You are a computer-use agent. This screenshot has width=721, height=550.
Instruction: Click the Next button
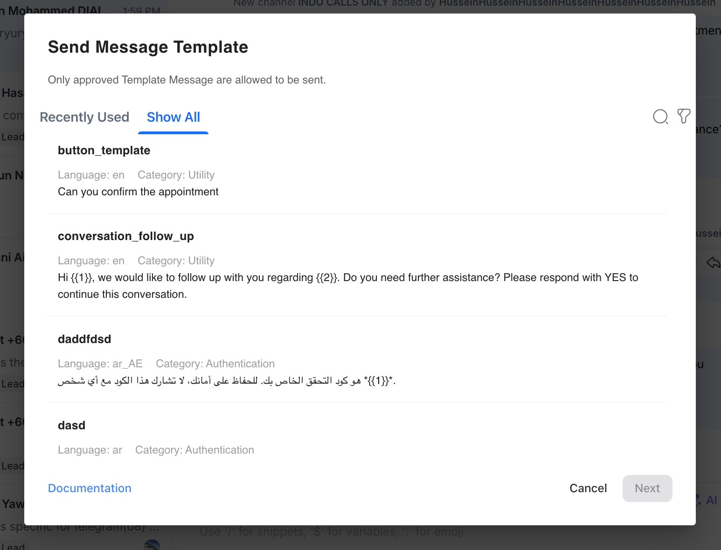coord(647,488)
